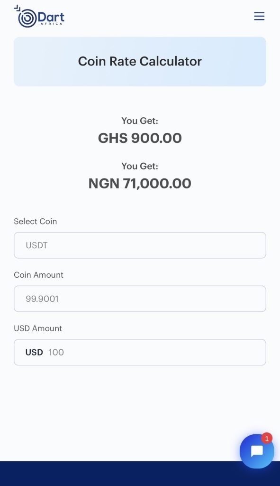Select the NGN 71,000.00 result value
Viewport: 280px width, 486px height.
click(x=140, y=184)
